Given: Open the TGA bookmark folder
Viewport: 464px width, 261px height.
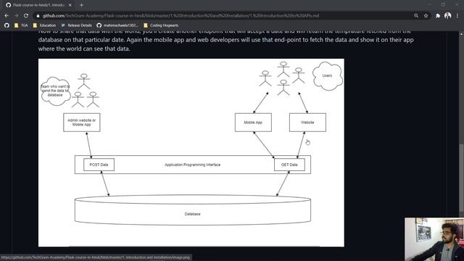Looking at the screenshot, I should pyautogui.click(x=21, y=25).
